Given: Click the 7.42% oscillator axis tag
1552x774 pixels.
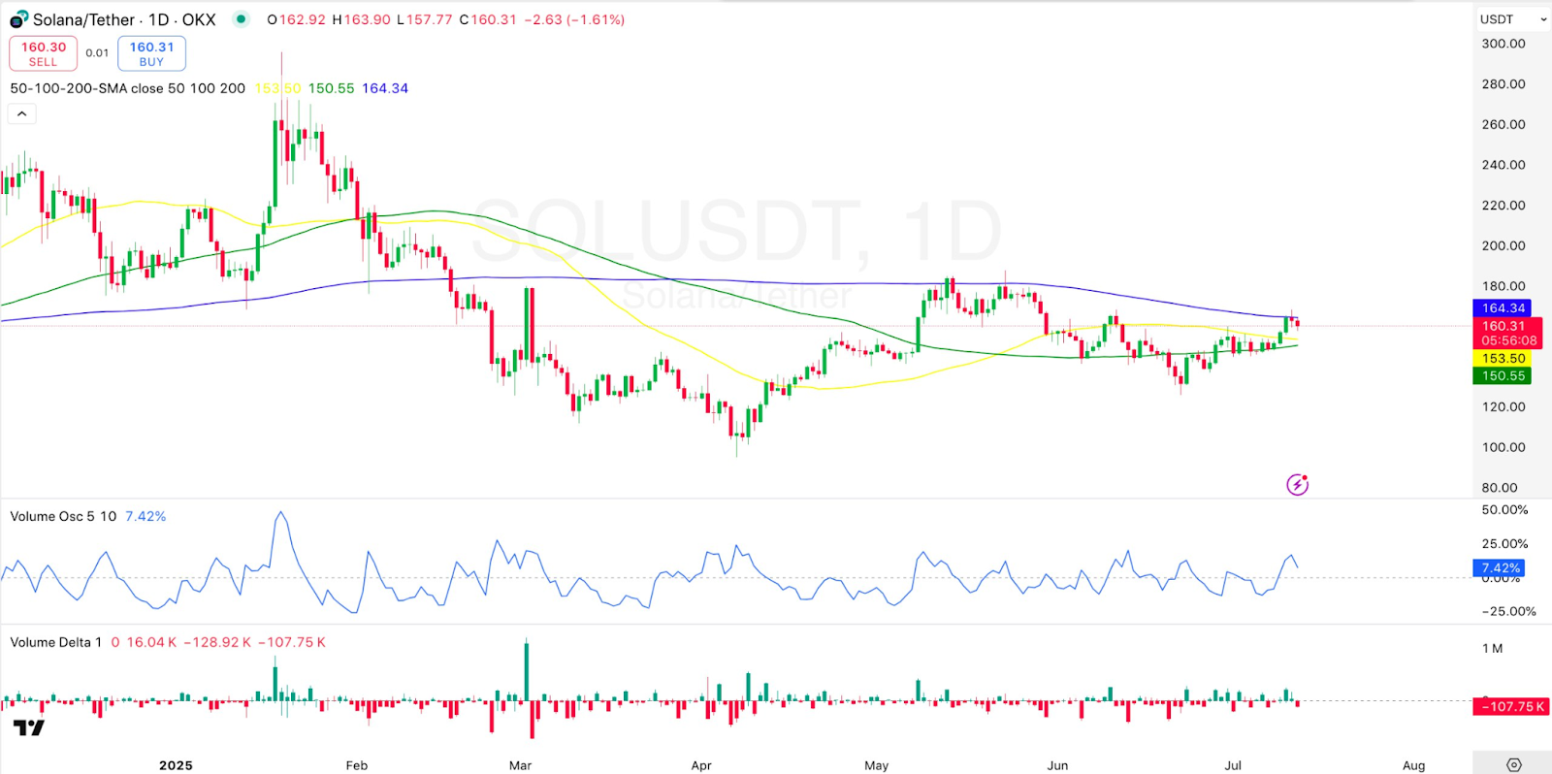Looking at the screenshot, I should (1500, 568).
